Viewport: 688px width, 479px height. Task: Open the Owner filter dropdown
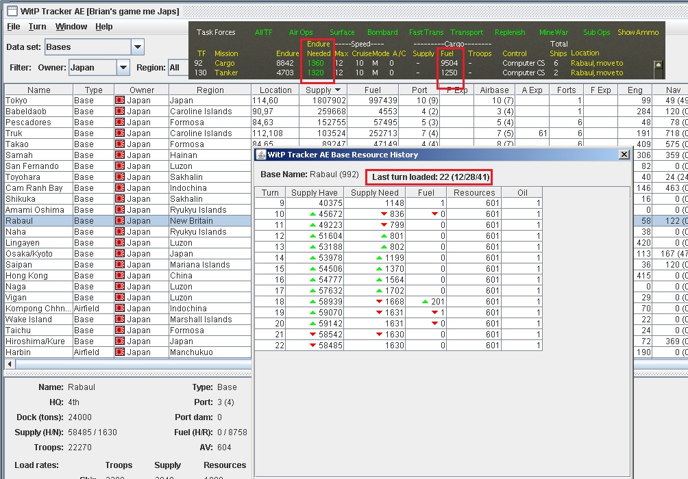click(123, 68)
